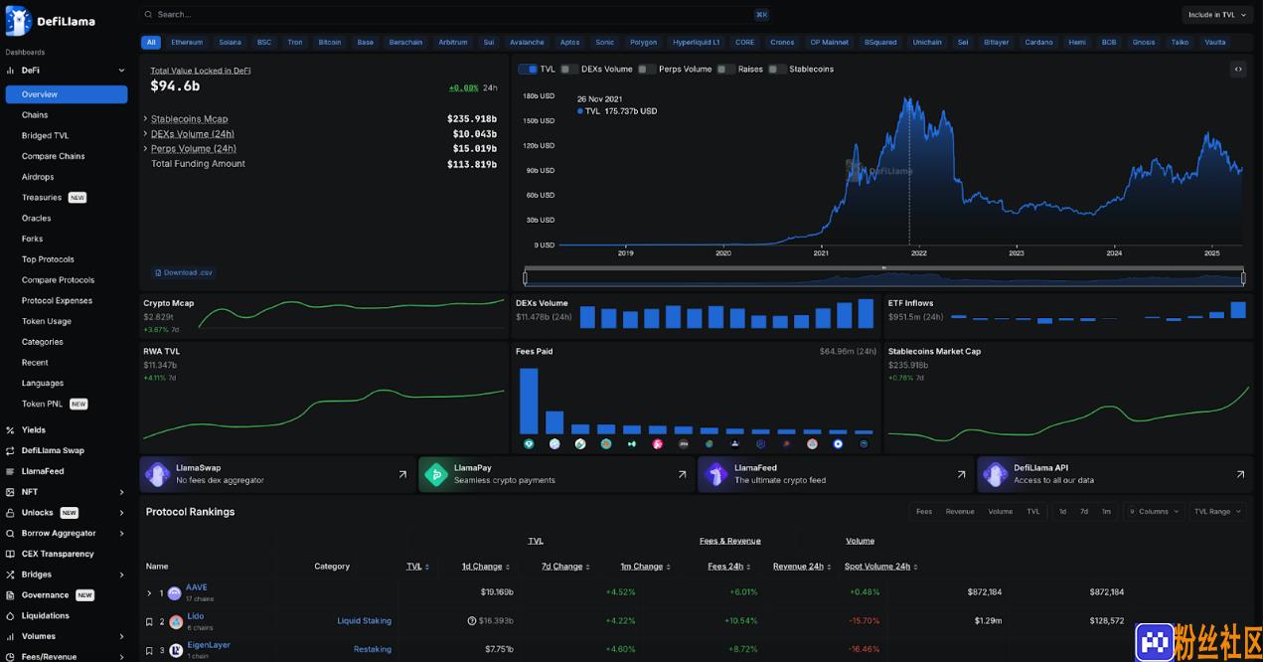Collapse the DeFi sidebar section
Image resolution: width=1263 pixels, height=662 pixels.
(121, 71)
